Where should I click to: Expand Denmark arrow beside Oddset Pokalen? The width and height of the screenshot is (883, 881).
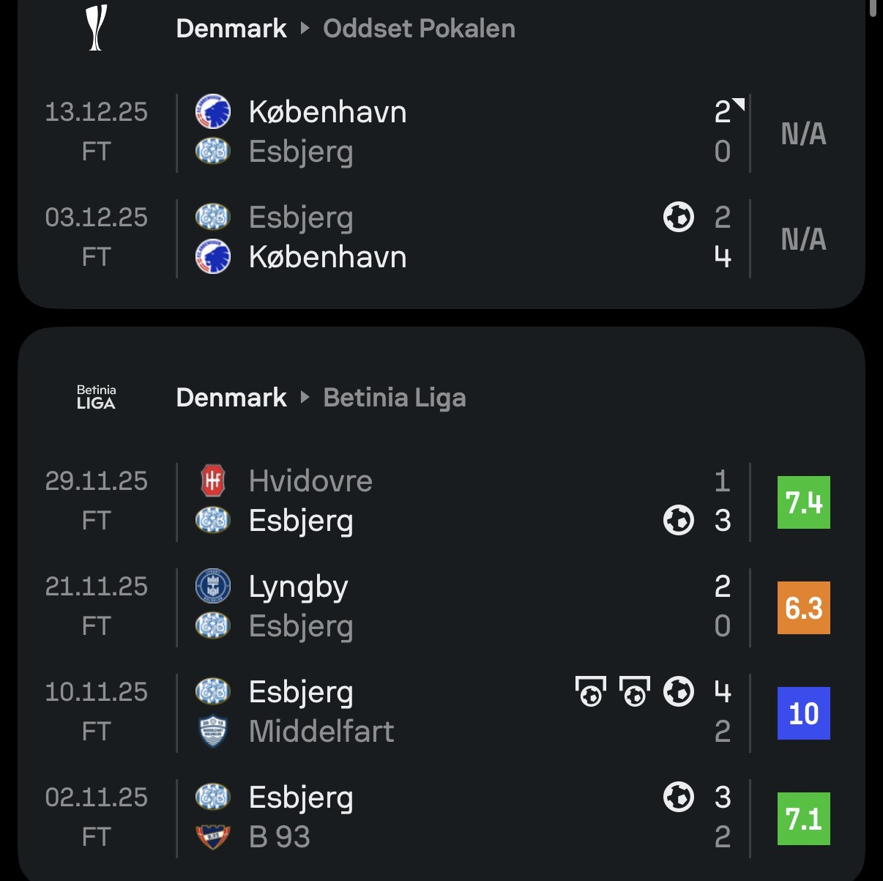305,29
